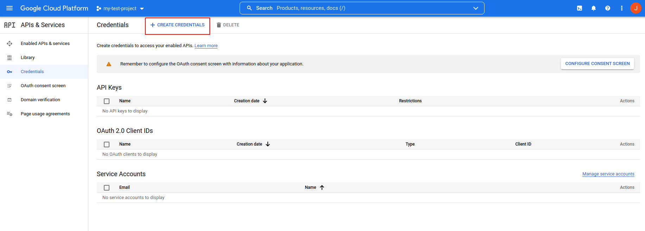Open the my-test-project project selector
This screenshot has width=645, height=231.
(x=120, y=8)
